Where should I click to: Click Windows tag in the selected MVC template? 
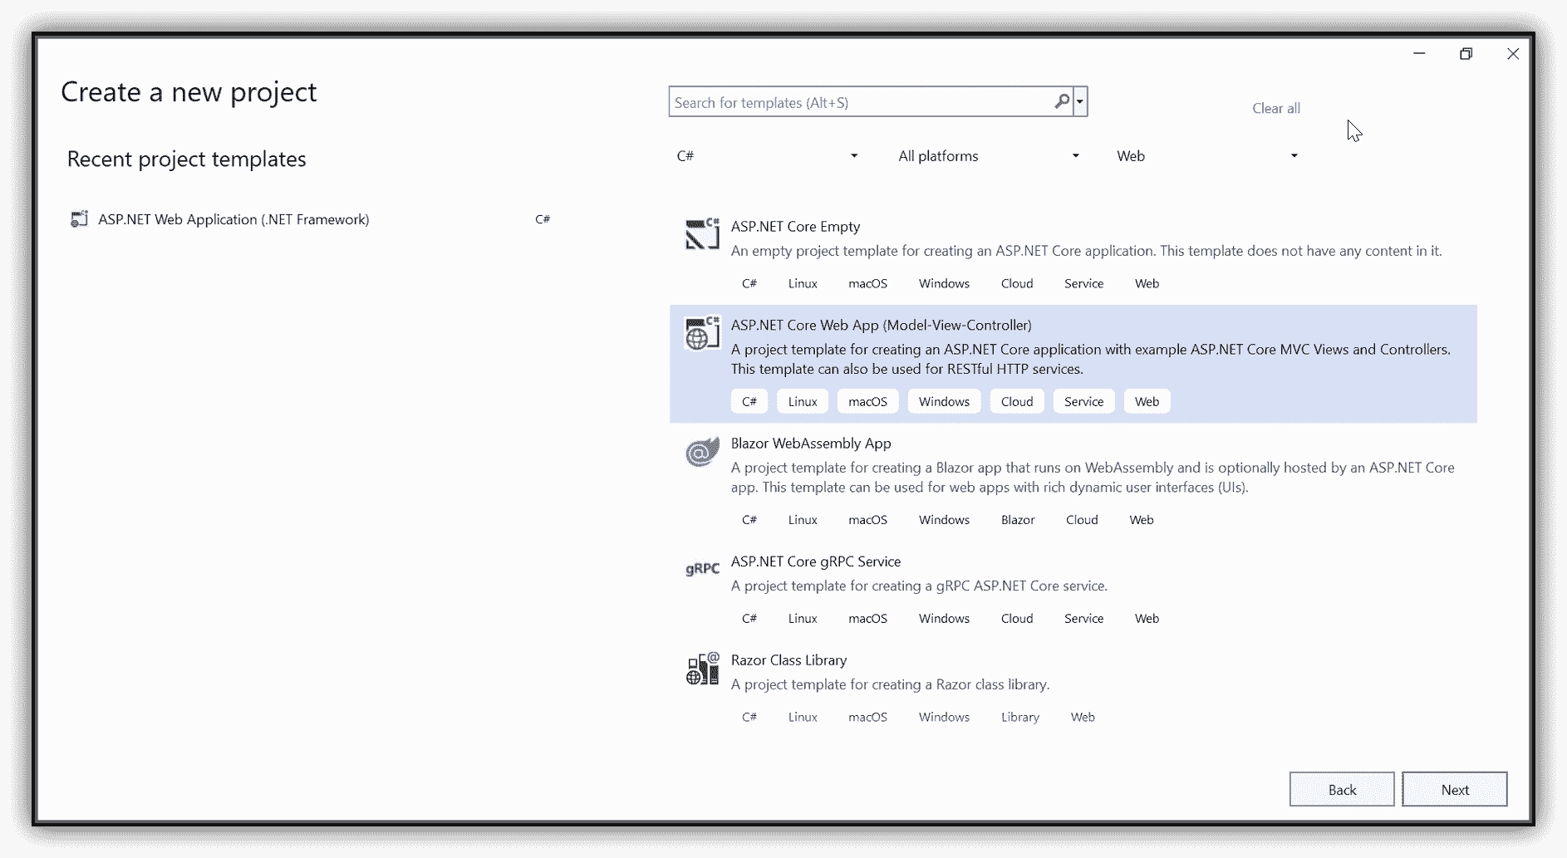coord(944,401)
